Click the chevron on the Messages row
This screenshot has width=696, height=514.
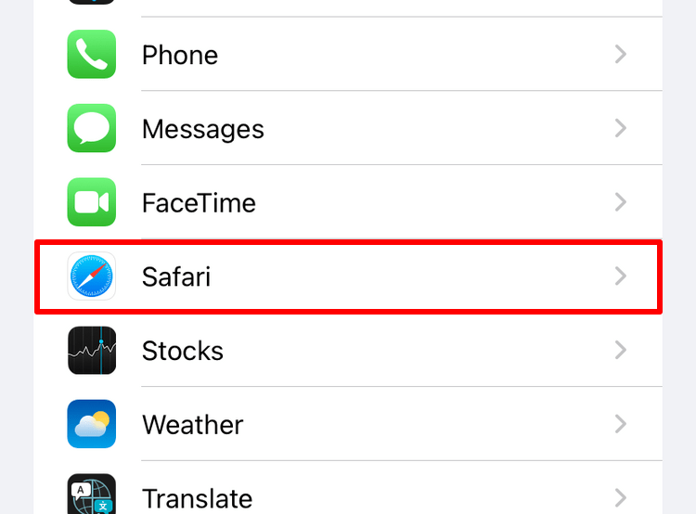(x=621, y=129)
